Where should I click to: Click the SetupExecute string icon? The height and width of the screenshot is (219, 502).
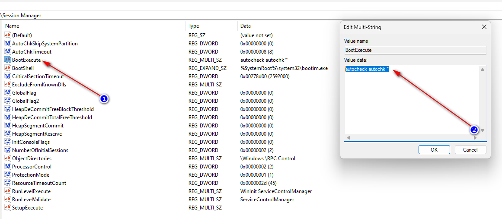(8, 207)
